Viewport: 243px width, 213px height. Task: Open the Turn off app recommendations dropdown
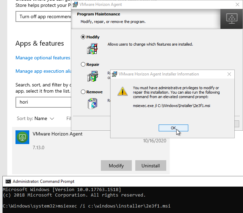pyautogui.click(x=43, y=16)
